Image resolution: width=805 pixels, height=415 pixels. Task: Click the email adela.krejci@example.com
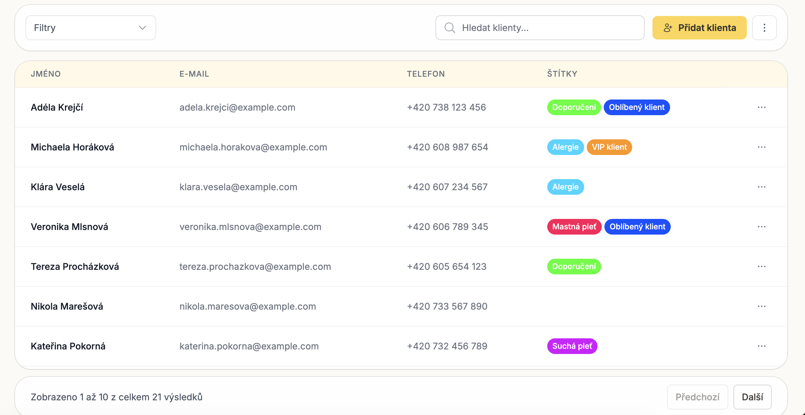coord(237,107)
